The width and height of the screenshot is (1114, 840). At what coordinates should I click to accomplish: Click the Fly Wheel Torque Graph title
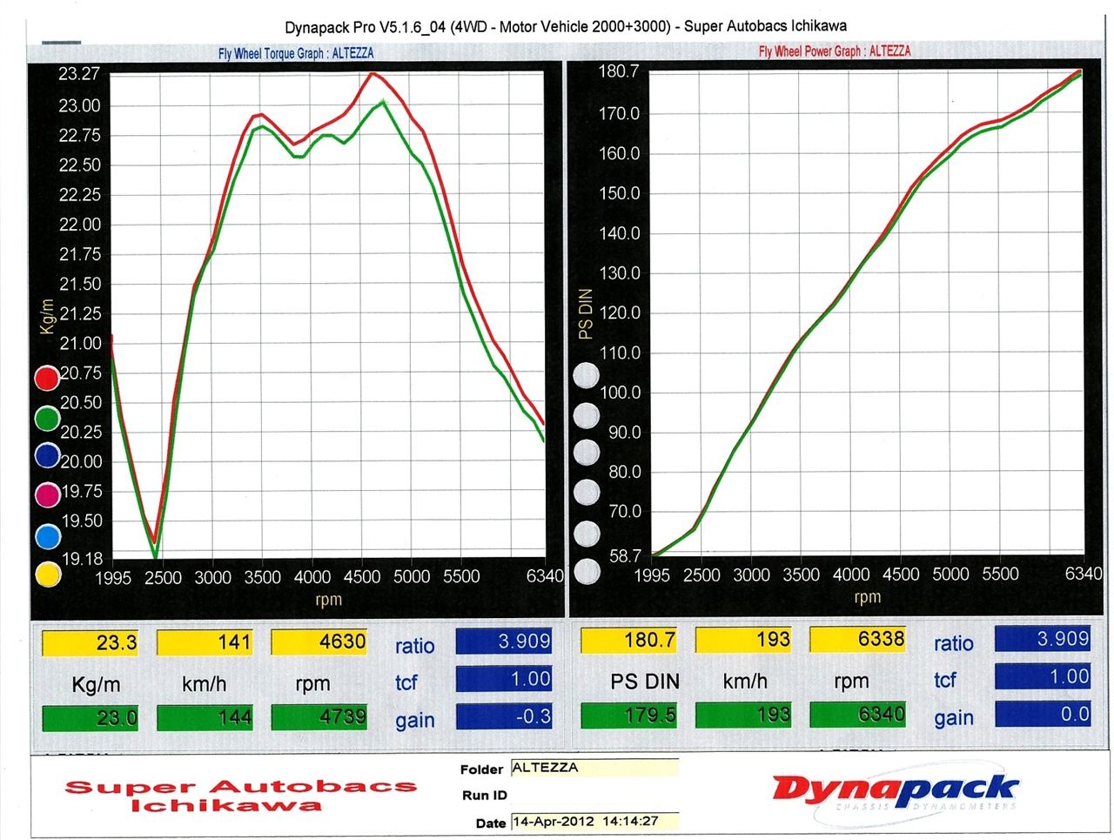[x=296, y=53]
